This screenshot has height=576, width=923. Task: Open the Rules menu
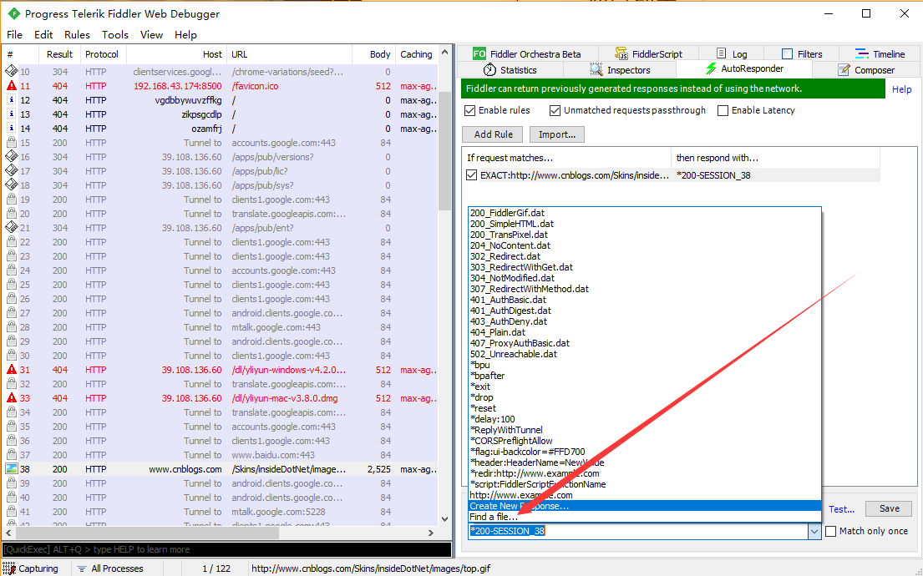pos(77,35)
